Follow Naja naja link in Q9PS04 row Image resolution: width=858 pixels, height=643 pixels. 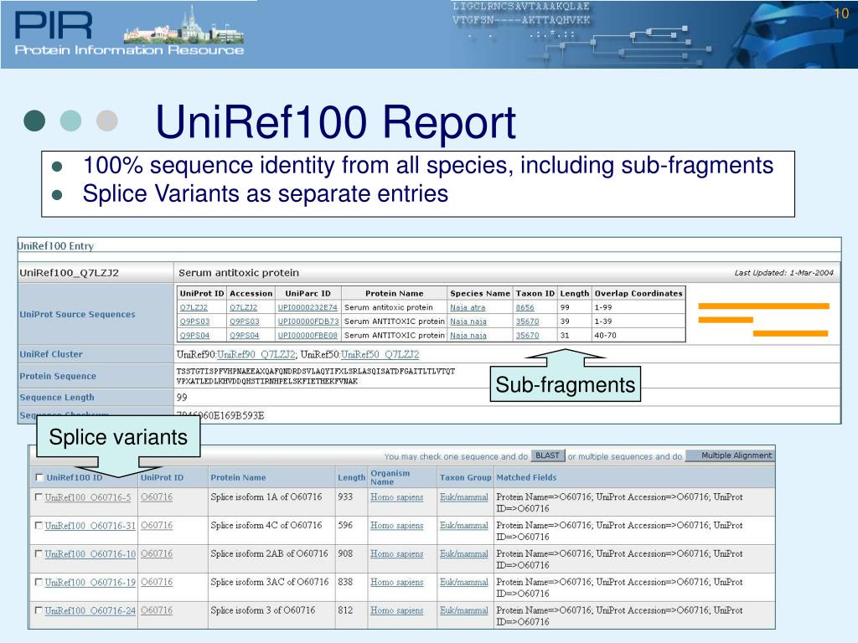468,335
